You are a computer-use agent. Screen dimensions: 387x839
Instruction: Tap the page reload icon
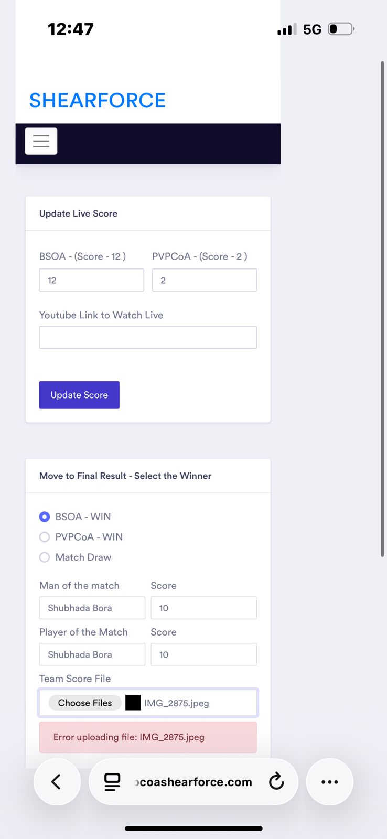(276, 782)
